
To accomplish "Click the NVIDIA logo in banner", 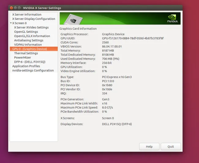I will 172,19.
